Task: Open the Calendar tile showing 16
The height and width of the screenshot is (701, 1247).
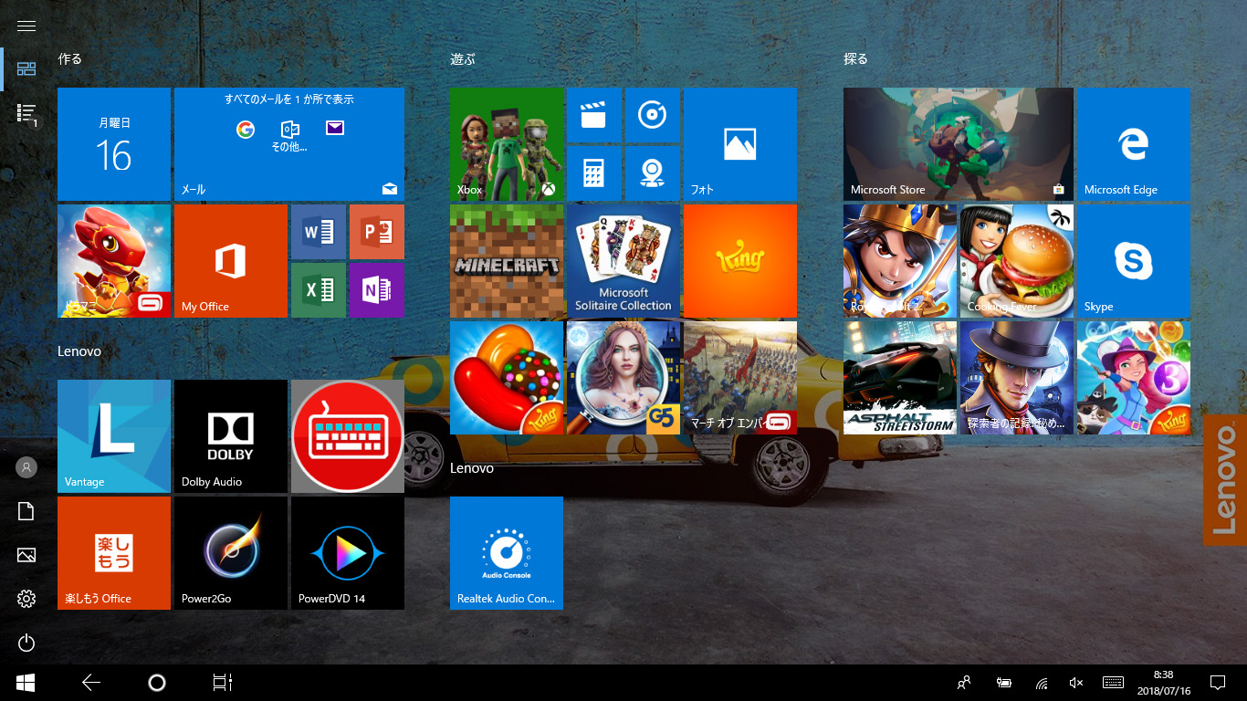Action: 114,144
